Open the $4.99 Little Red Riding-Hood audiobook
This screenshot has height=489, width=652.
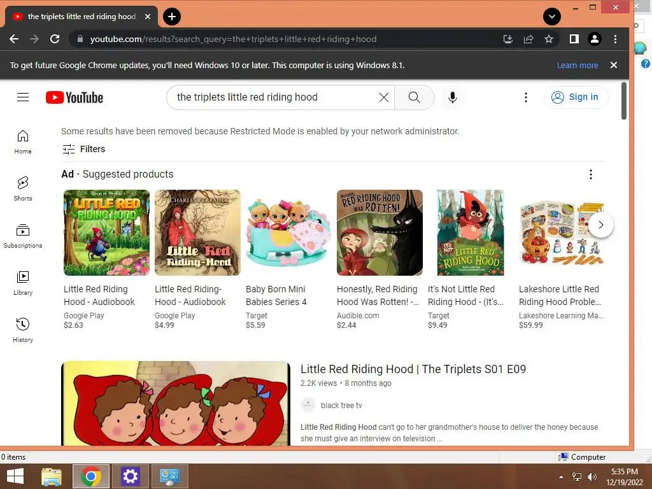tap(197, 232)
